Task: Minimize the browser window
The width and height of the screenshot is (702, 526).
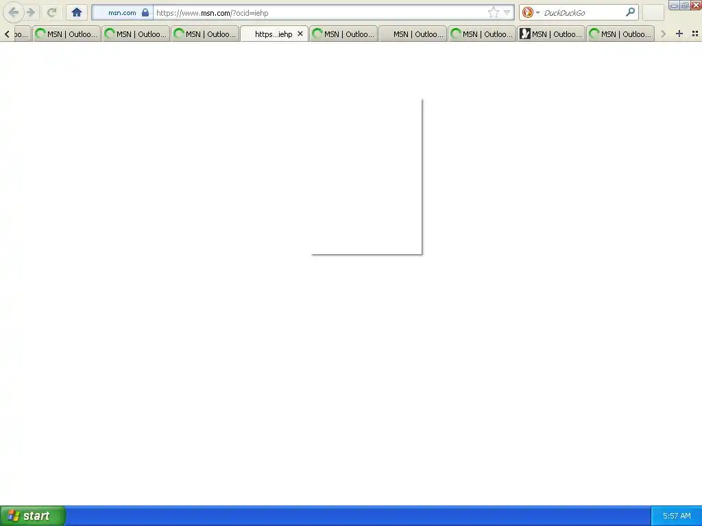Action: pyautogui.click(x=674, y=5)
